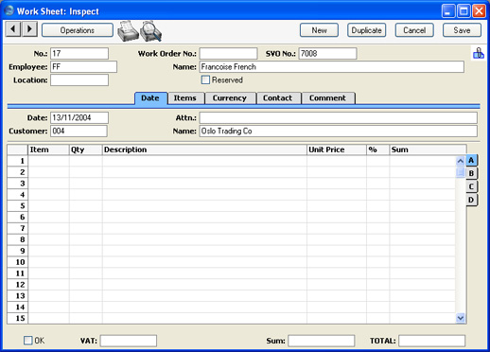
Task: Click the printer icon
Action: [x=128, y=31]
